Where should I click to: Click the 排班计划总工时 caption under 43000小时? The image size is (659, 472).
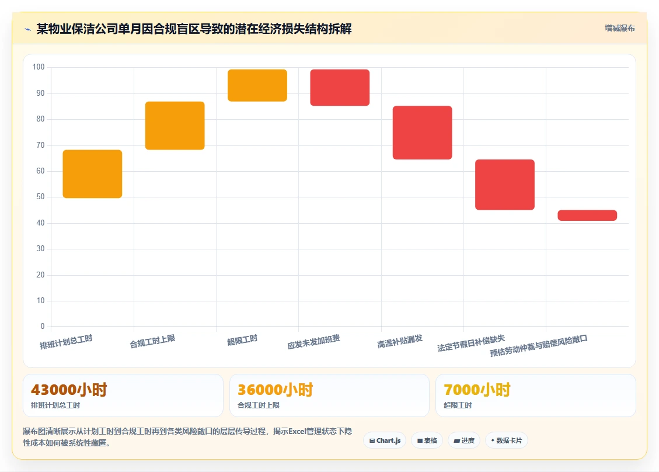pos(55,405)
